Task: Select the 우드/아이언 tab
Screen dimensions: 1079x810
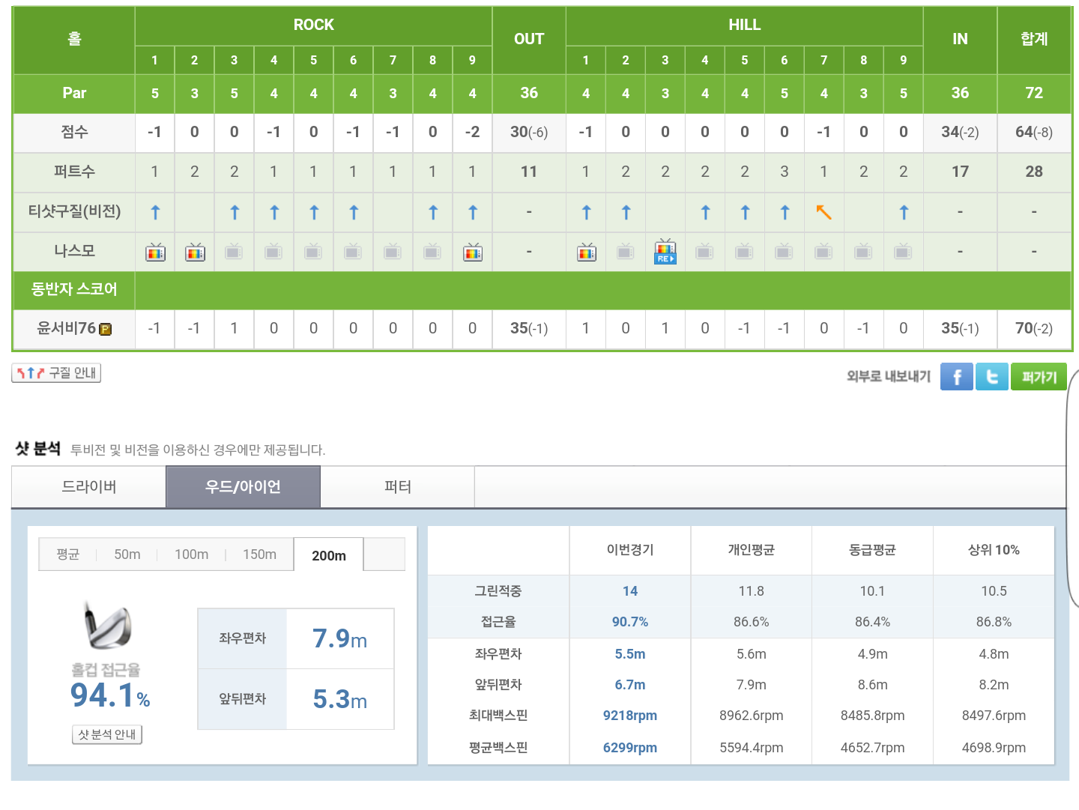Action: 243,487
